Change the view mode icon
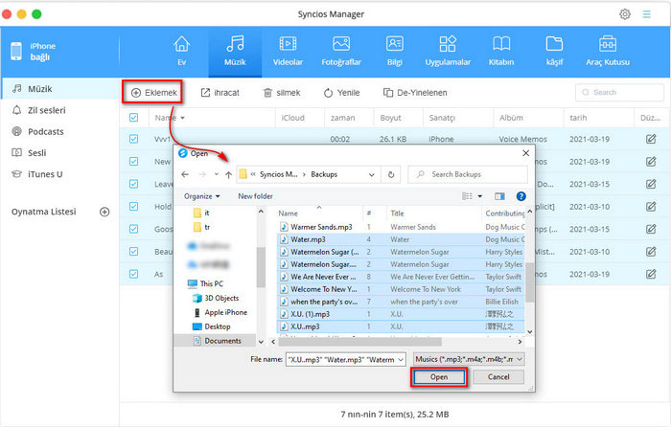The width and height of the screenshot is (671, 427). tap(467, 196)
